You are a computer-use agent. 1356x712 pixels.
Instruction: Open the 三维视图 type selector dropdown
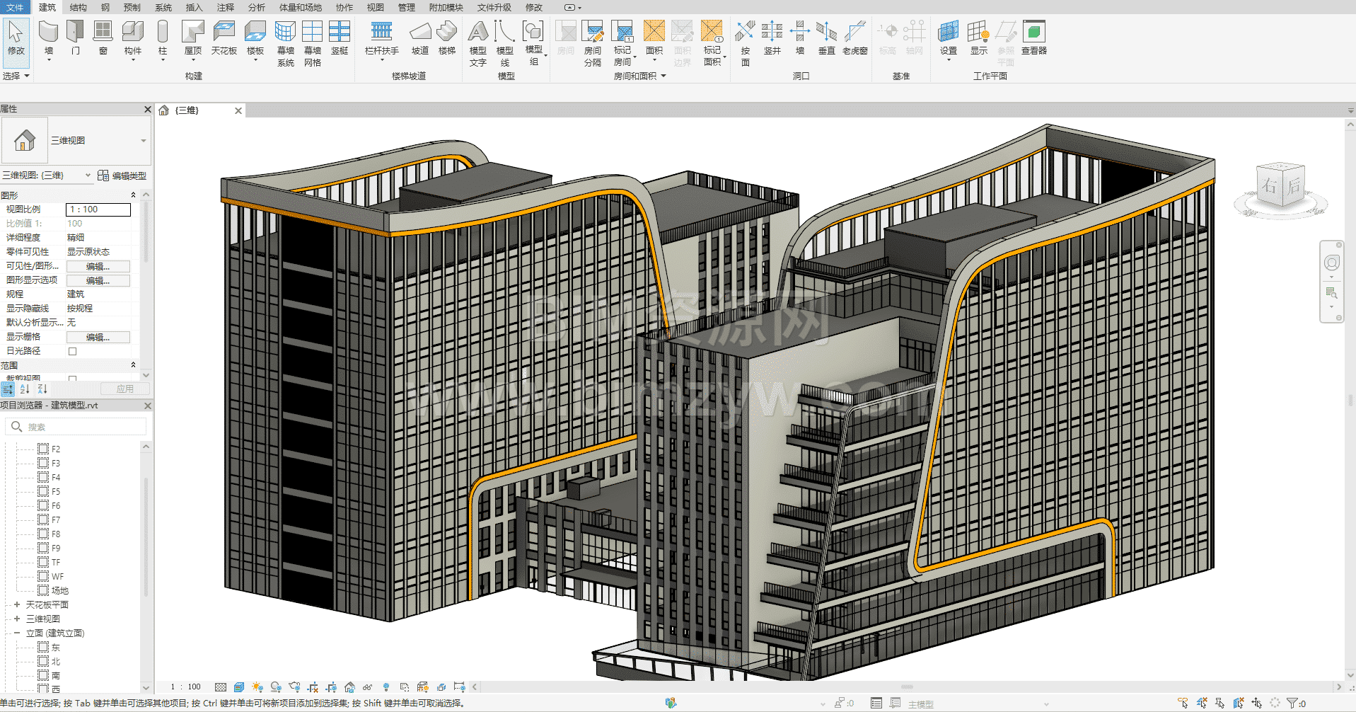coord(143,141)
